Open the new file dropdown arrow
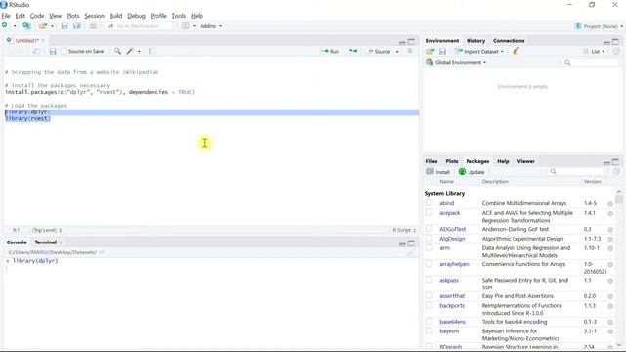This screenshot has height=352, width=626. pyautogui.click(x=15, y=26)
